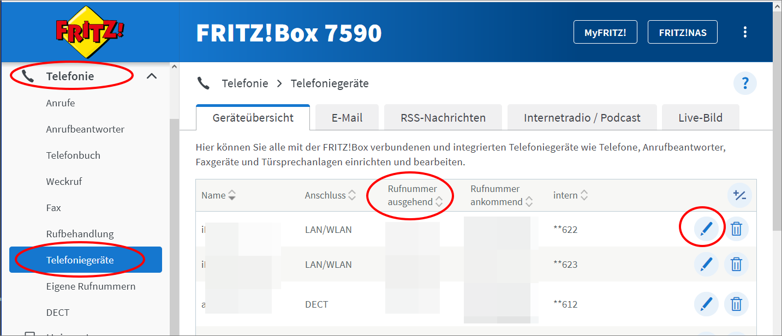Click the intern number **623
This screenshot has height=336, width=782.
pos(565,265)
